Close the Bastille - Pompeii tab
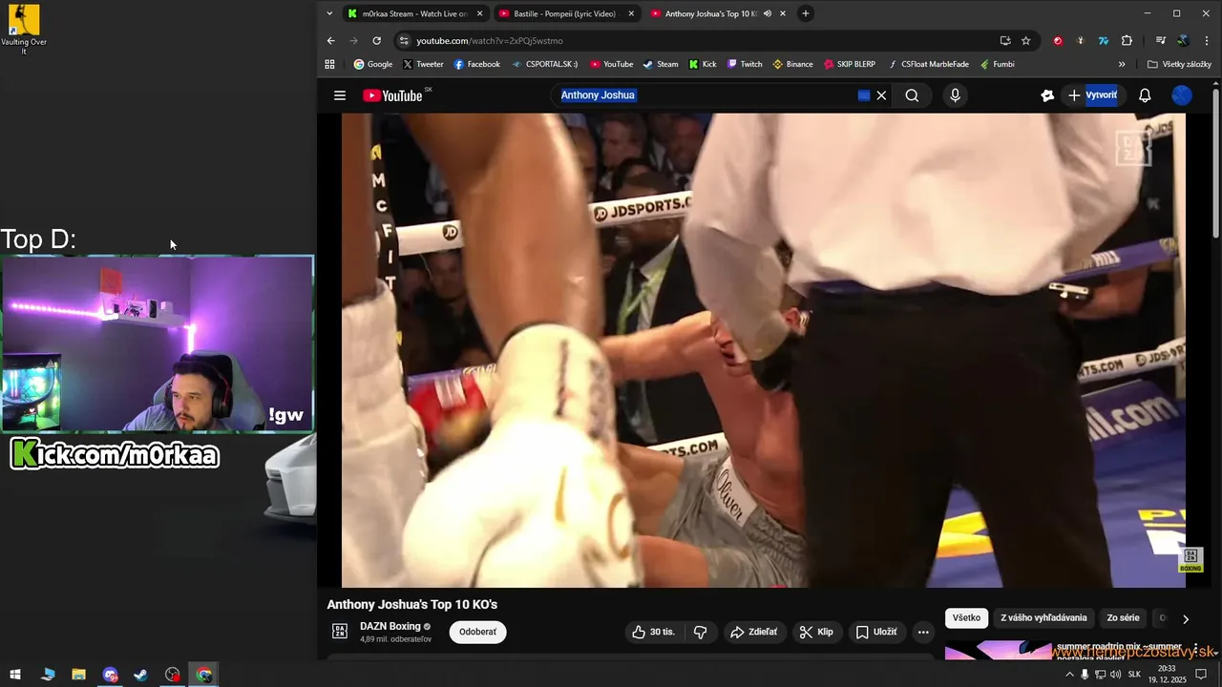This screenshot has width=1222, height=687. tap(631, 13)
